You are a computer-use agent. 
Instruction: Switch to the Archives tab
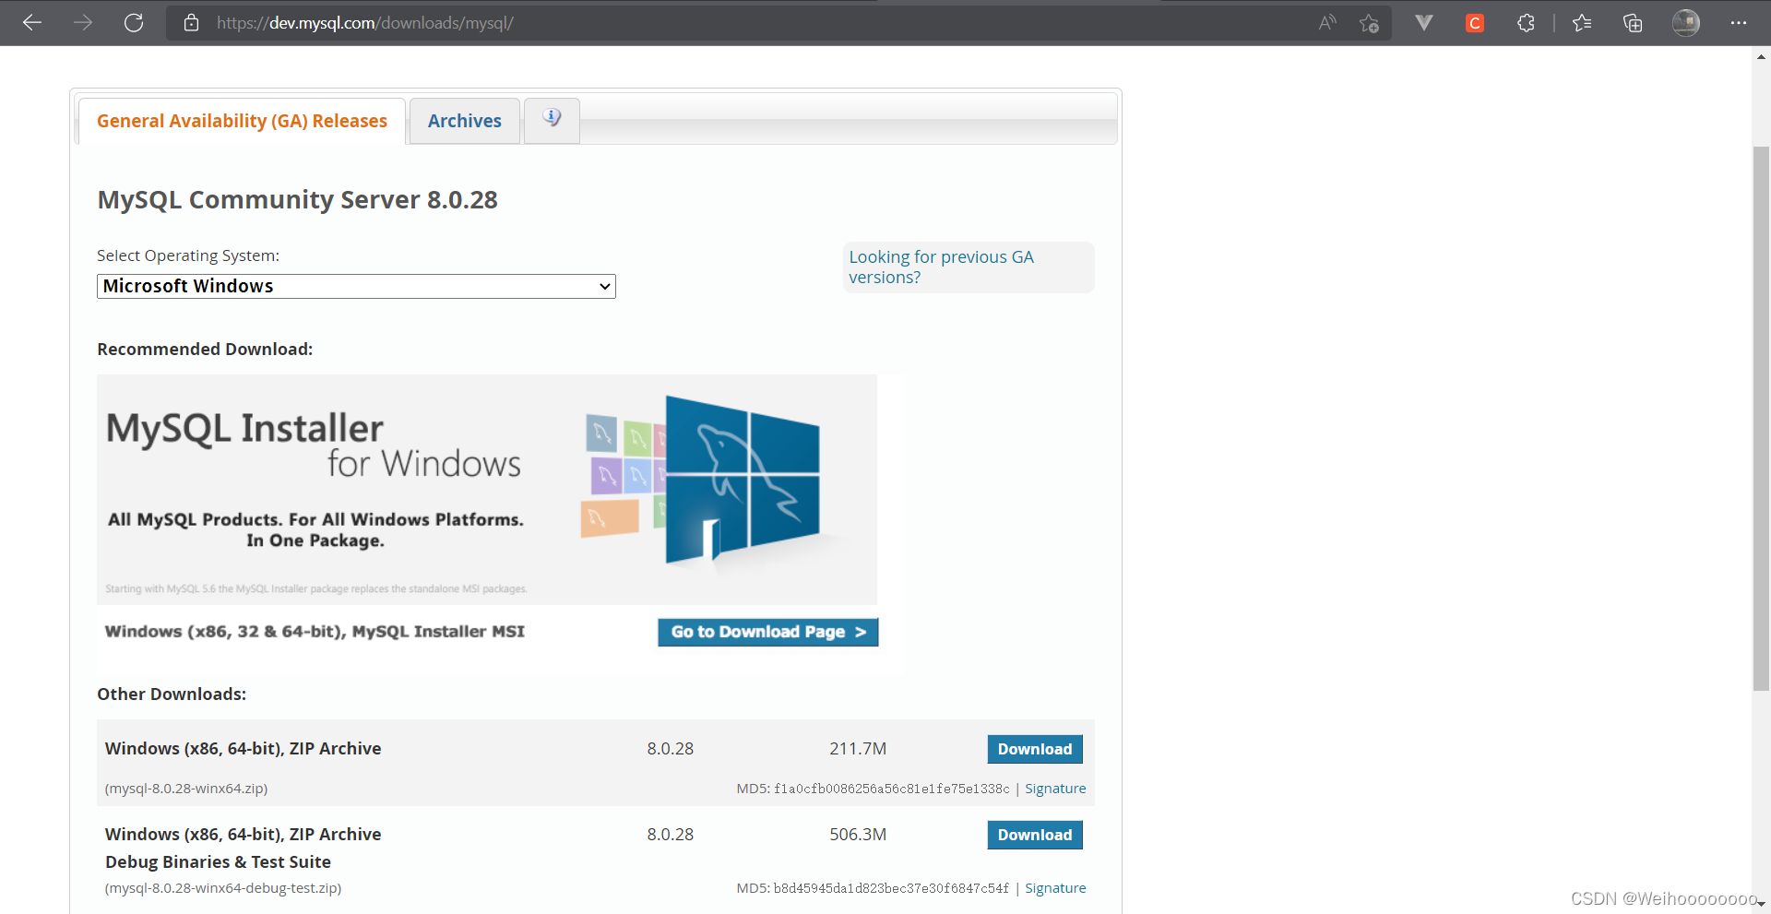(465, 121)
